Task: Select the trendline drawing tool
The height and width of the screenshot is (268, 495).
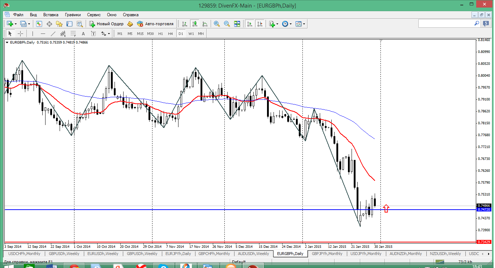Action: coord(53,33)
